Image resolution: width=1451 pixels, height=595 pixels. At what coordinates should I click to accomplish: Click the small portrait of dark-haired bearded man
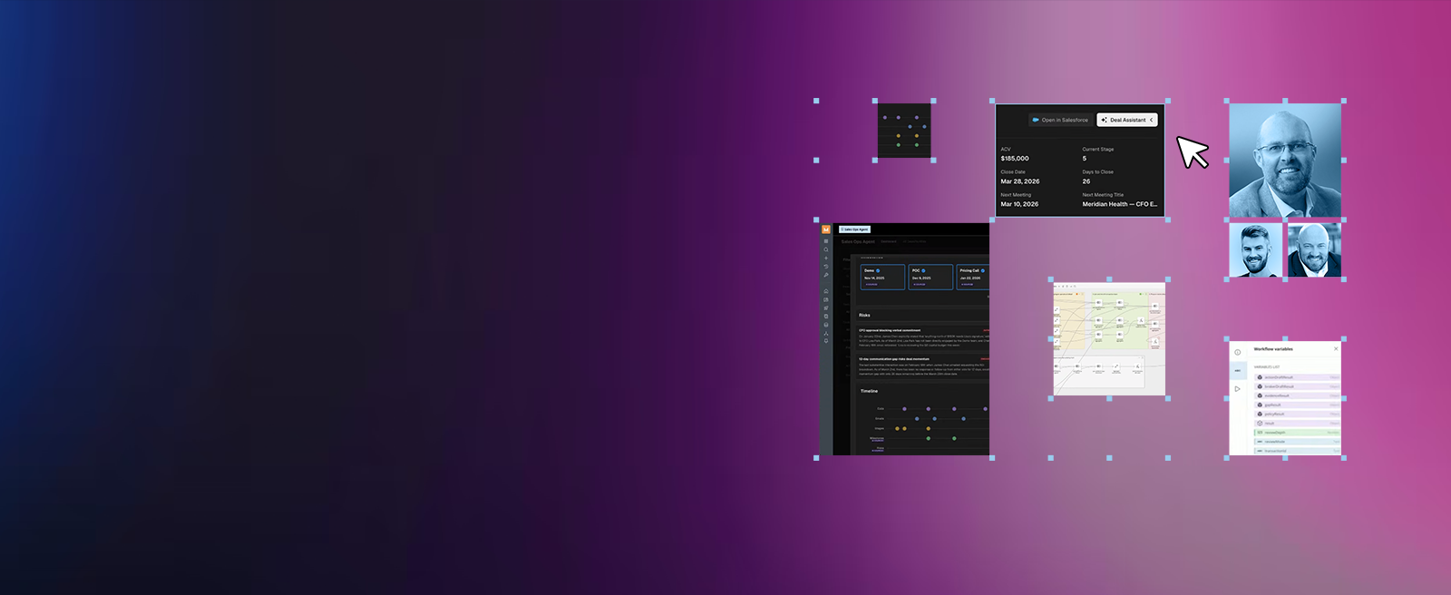pyautogui.click(x=1255, y=250)
